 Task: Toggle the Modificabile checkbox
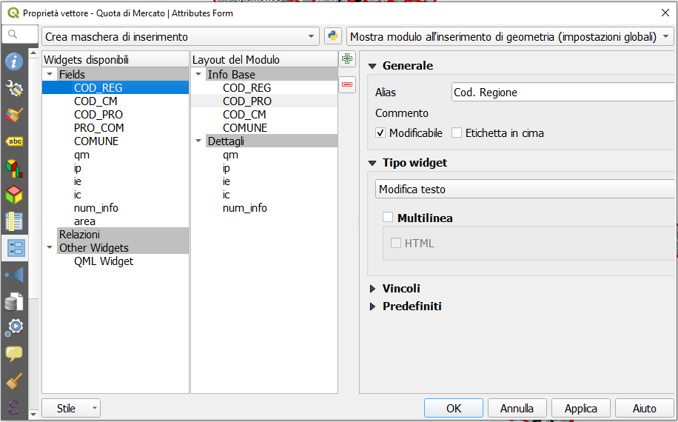tap(380, 133)
